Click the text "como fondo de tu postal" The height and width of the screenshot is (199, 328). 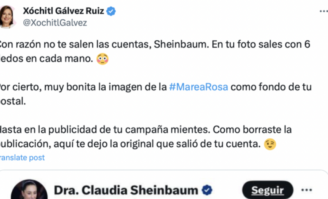pyautogui.click(x=156, y=94)
